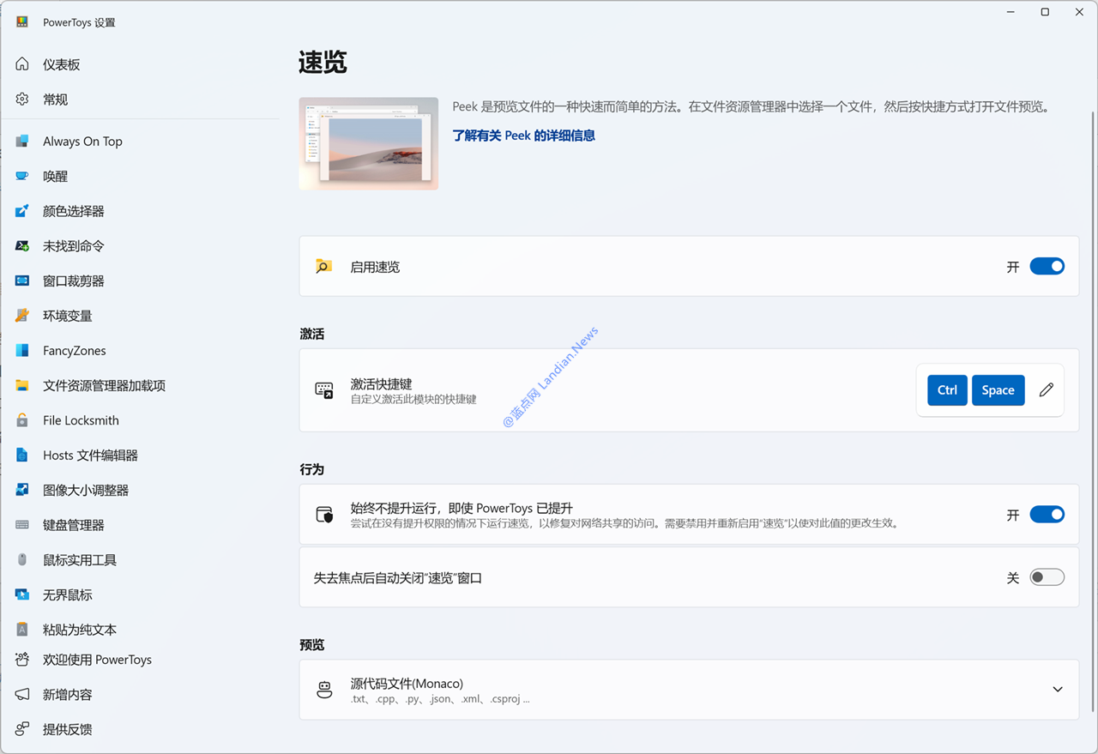Click 提供反馈 in the sidebar
Image resolution: width=1098 pixels, height=754 pixels.
click(x=68, y=729)
